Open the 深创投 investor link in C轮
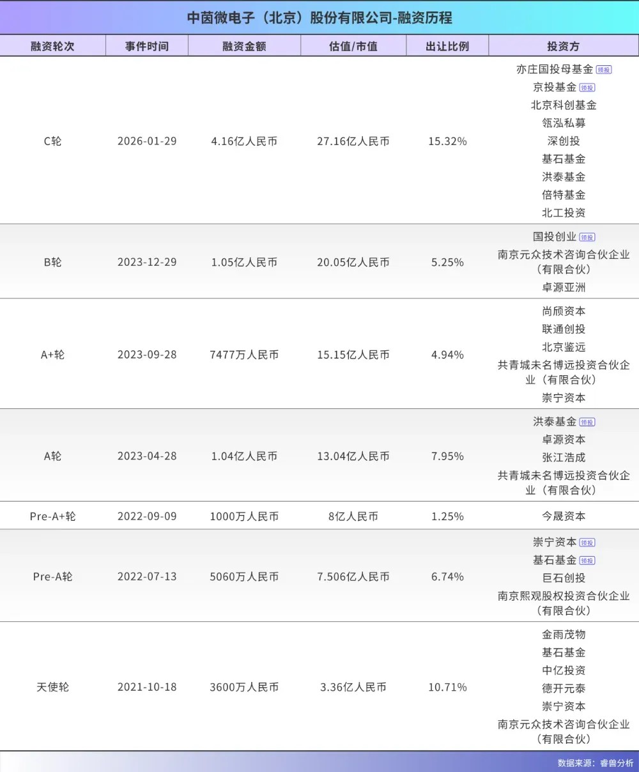The height and width of the screenshot is (772, 639). point(564,141)
